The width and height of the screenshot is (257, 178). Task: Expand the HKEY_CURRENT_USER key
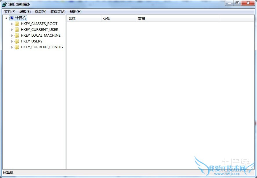pyautogui.click(x=12, y=30)
